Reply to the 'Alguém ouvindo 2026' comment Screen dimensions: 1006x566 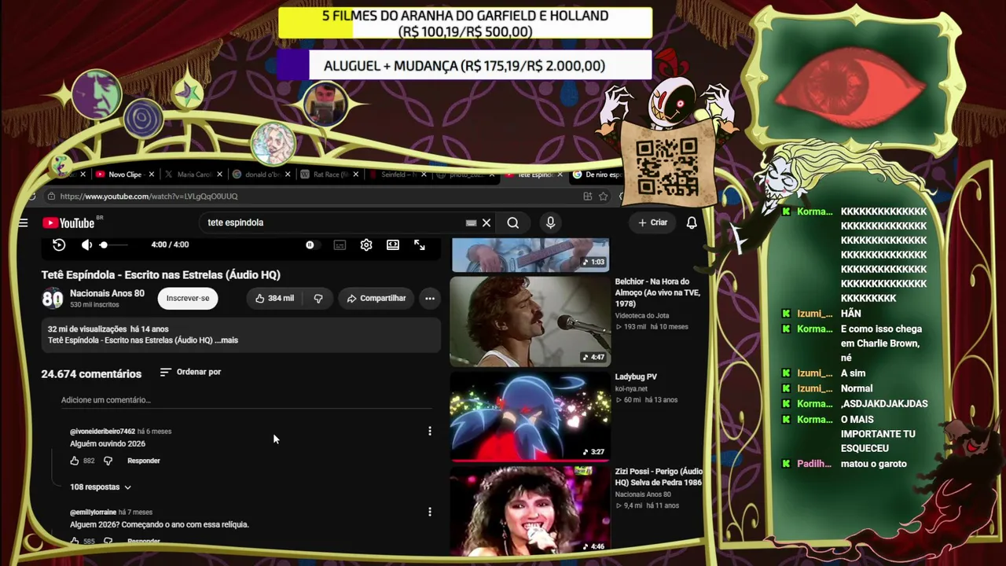coord(144,461)
